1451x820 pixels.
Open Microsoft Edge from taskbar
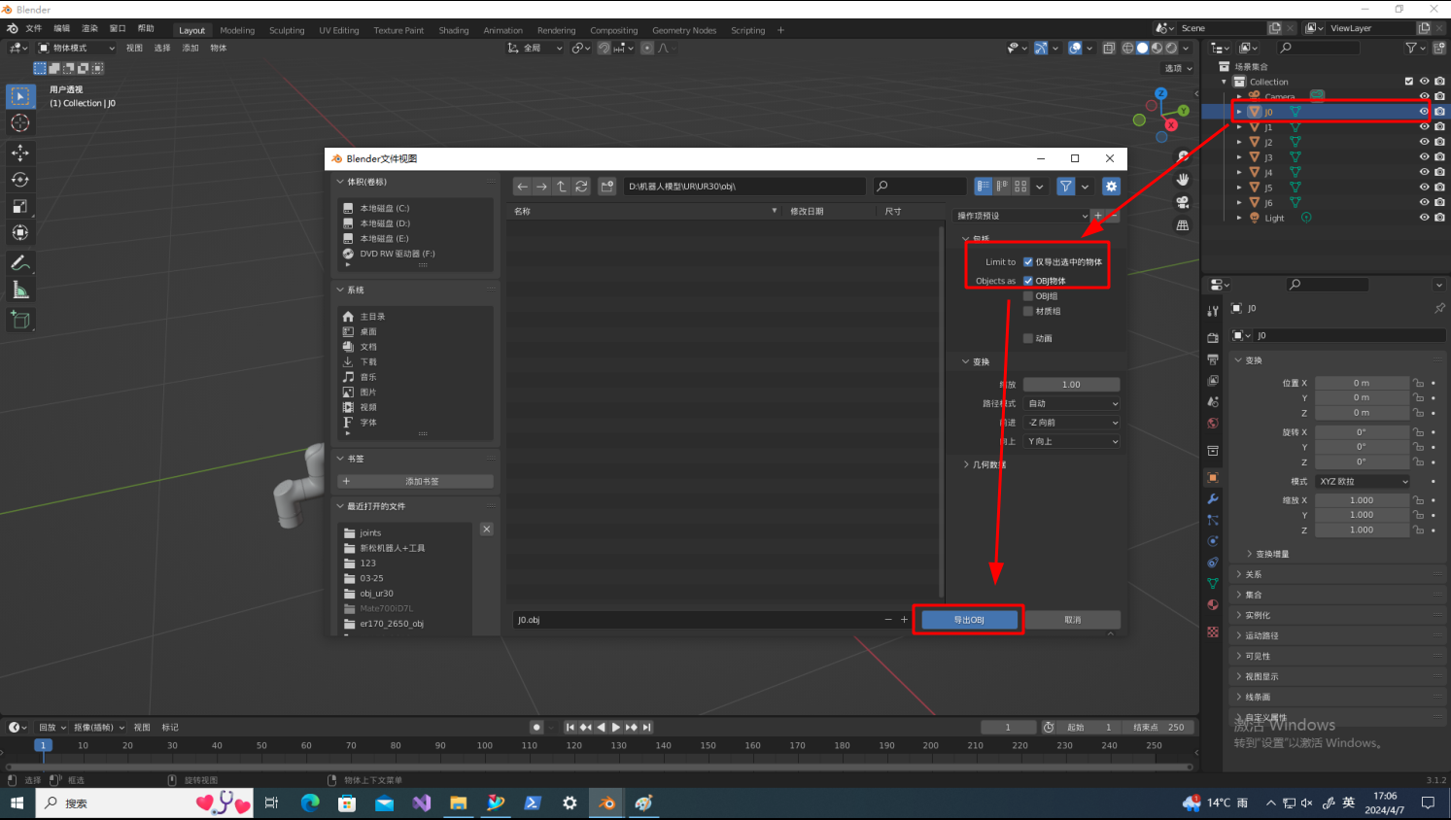pyautogui.click(x=310, y=803)
